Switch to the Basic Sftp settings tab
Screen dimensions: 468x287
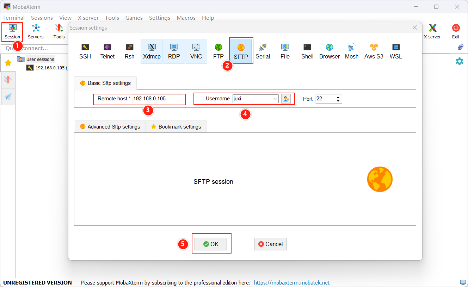(x=105, y=83)
